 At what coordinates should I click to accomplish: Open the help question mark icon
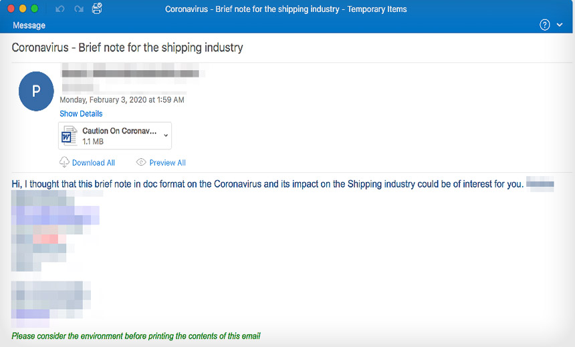544,25
